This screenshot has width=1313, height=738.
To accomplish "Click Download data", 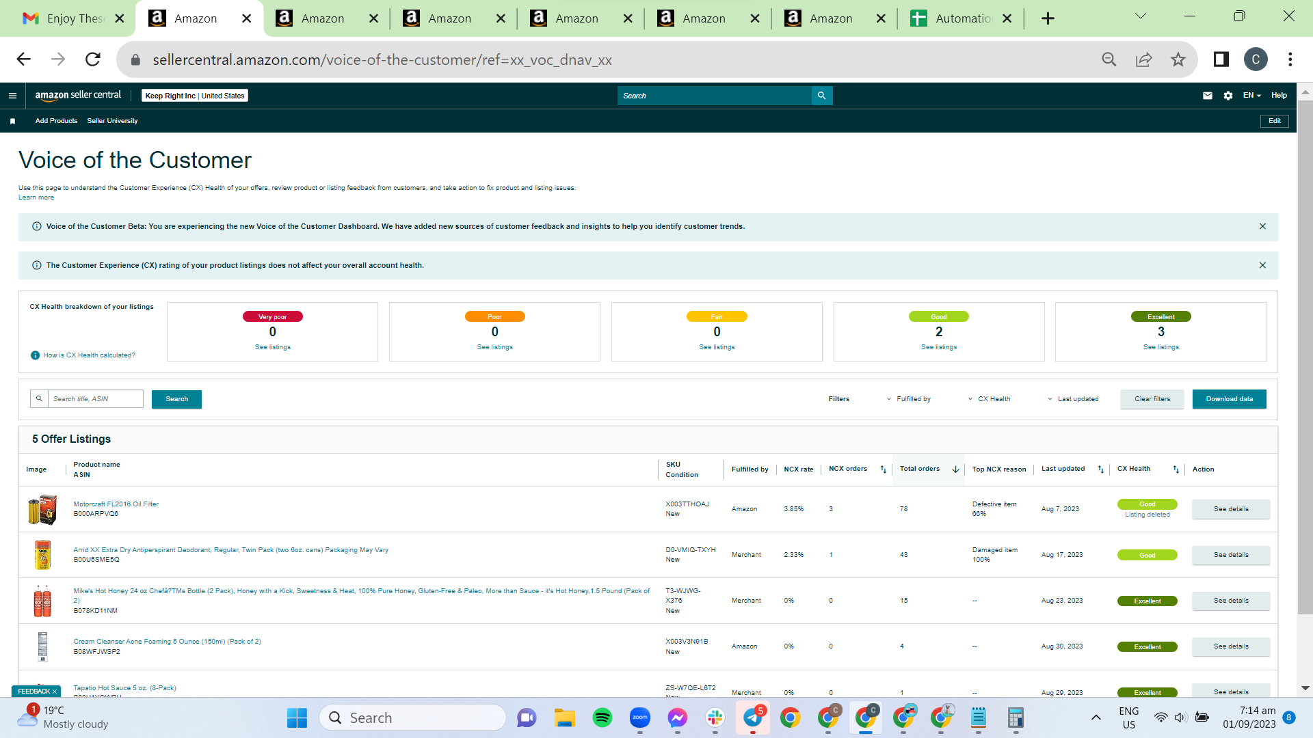I will click(x=1230, y=399).
